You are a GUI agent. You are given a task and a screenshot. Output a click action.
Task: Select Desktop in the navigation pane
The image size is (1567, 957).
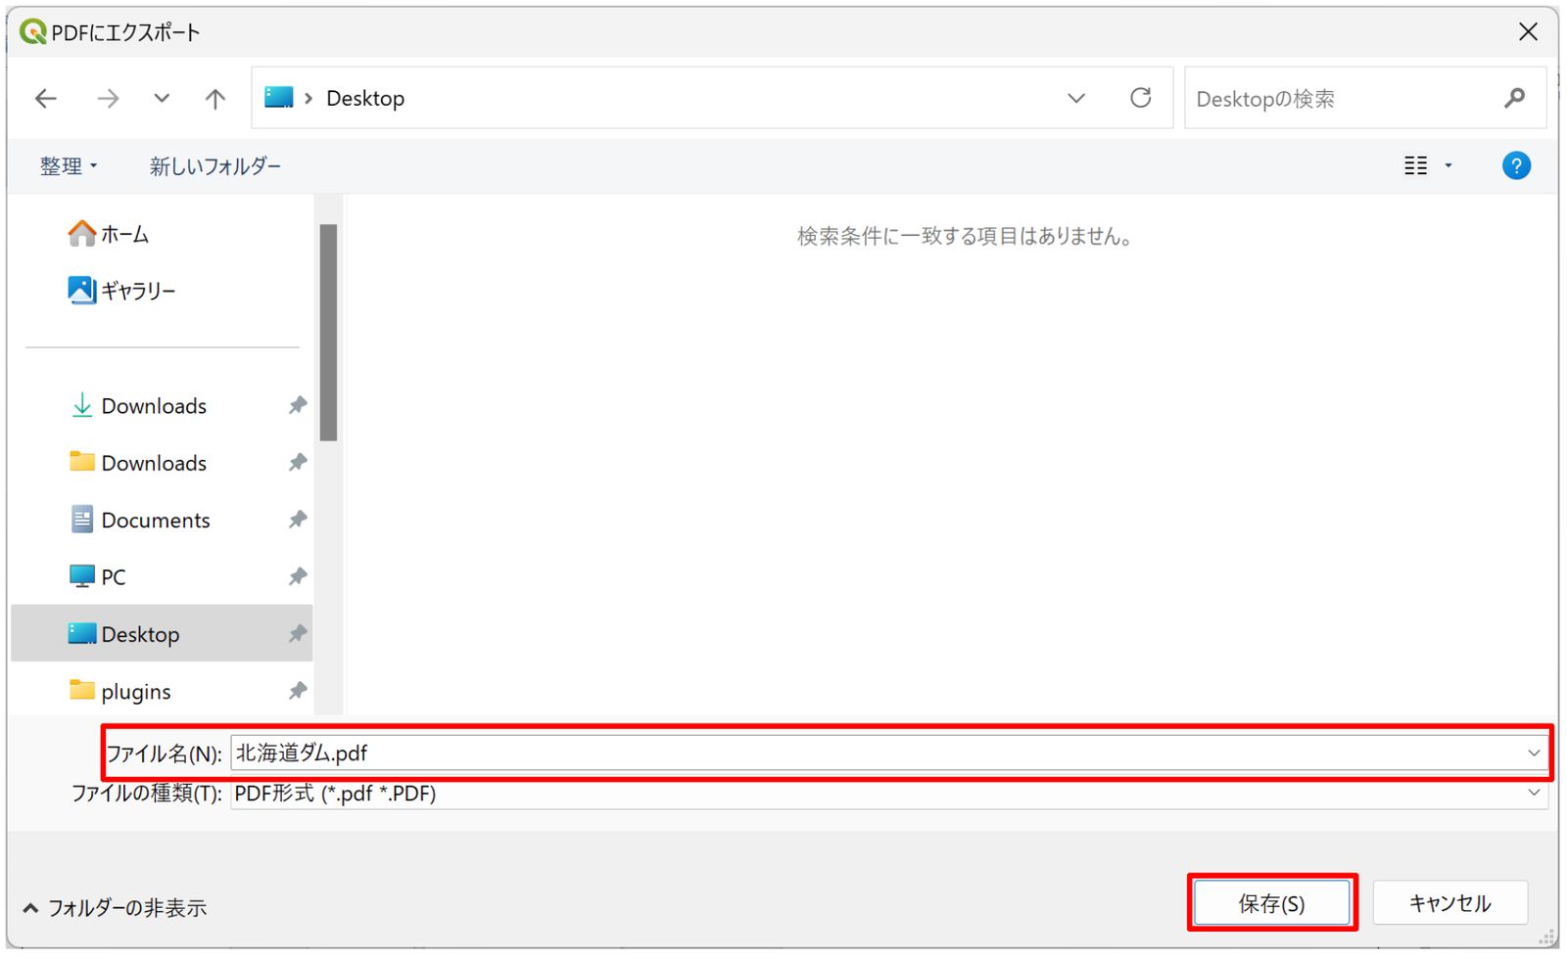tap(162, 633)
